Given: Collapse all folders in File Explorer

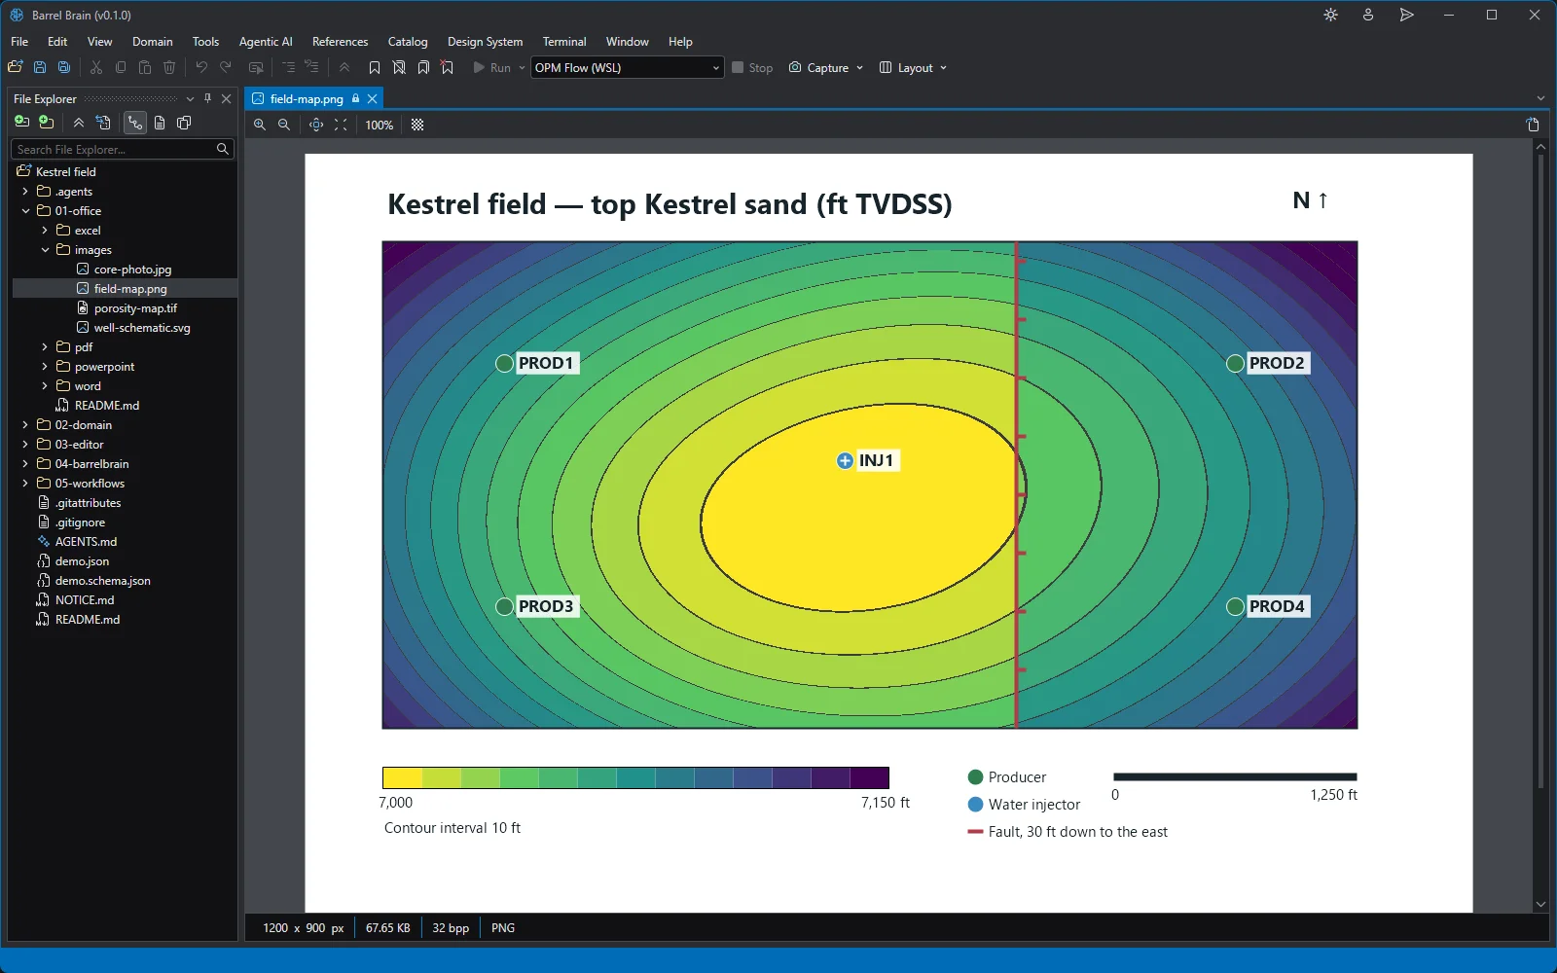Looking at the screenshot, I should [79, 122].
